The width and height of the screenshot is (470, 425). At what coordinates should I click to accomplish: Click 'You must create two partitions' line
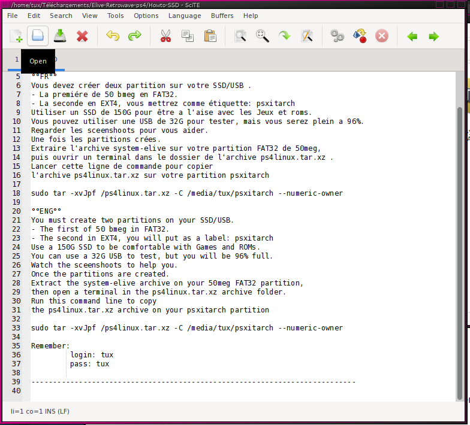(132, 220)
